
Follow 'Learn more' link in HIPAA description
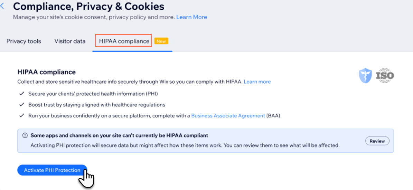(x=257, y=82)
